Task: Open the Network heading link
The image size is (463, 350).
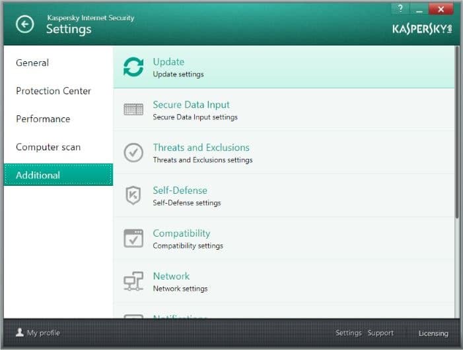Action: [x=171, y=276]
